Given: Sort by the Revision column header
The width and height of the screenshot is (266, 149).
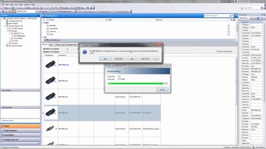Looking at the screenshot, I should pos(159,20).
